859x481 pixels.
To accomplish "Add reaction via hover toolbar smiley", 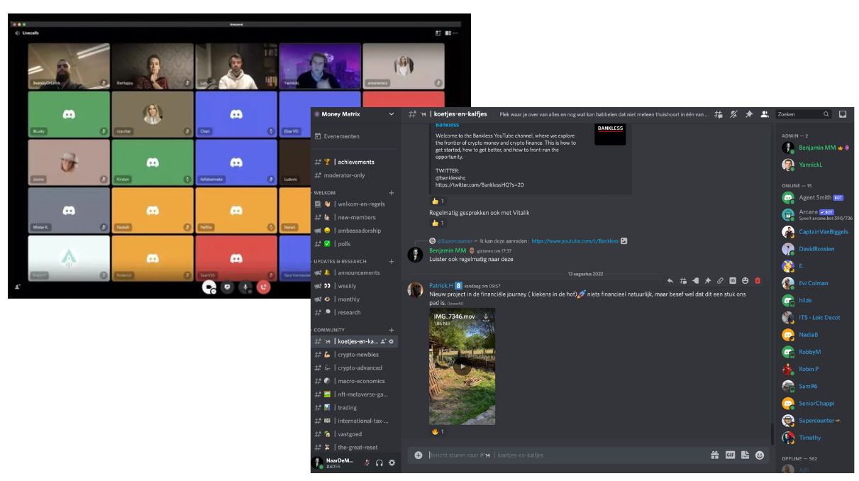I will click(x=746, y=281).
